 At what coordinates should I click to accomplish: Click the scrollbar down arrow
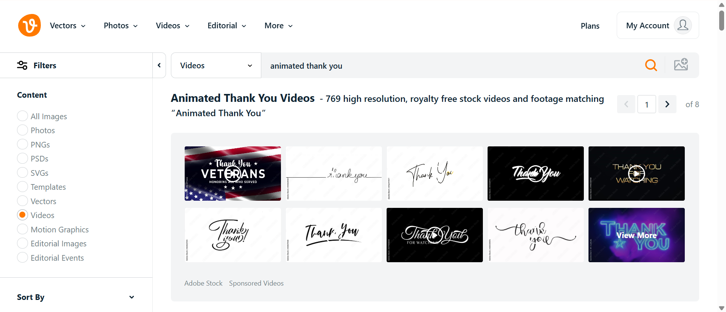point(721,308)
